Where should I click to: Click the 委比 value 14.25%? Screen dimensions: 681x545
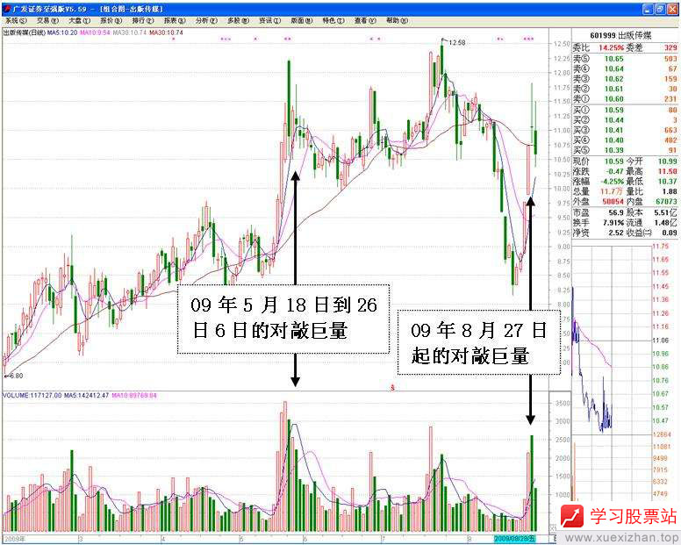(612, 47)
